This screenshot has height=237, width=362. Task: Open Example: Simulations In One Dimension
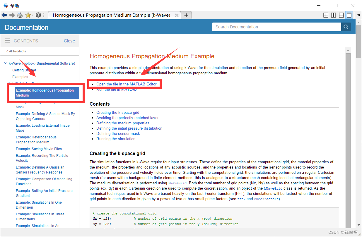(39, 205)
